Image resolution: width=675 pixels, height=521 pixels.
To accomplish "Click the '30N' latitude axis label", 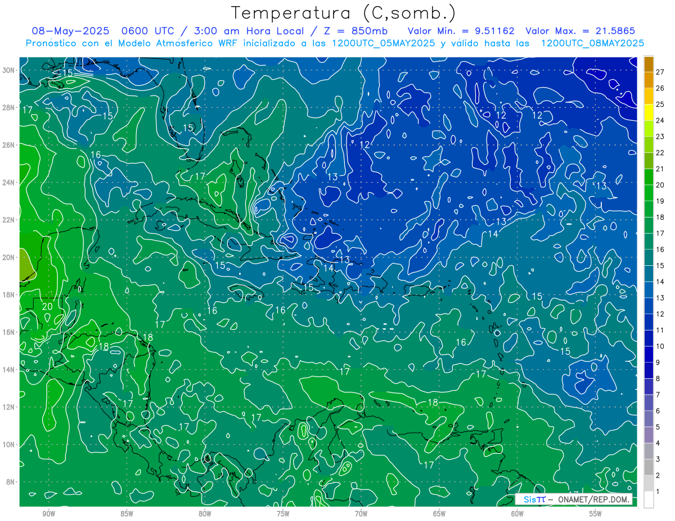I will point(8,70).
